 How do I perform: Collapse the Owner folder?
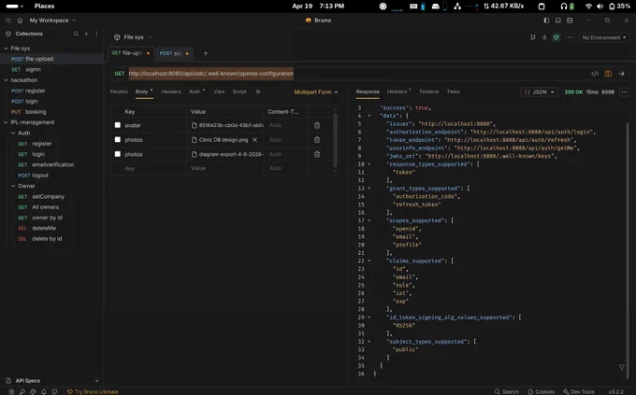click(x=13, y=186)
